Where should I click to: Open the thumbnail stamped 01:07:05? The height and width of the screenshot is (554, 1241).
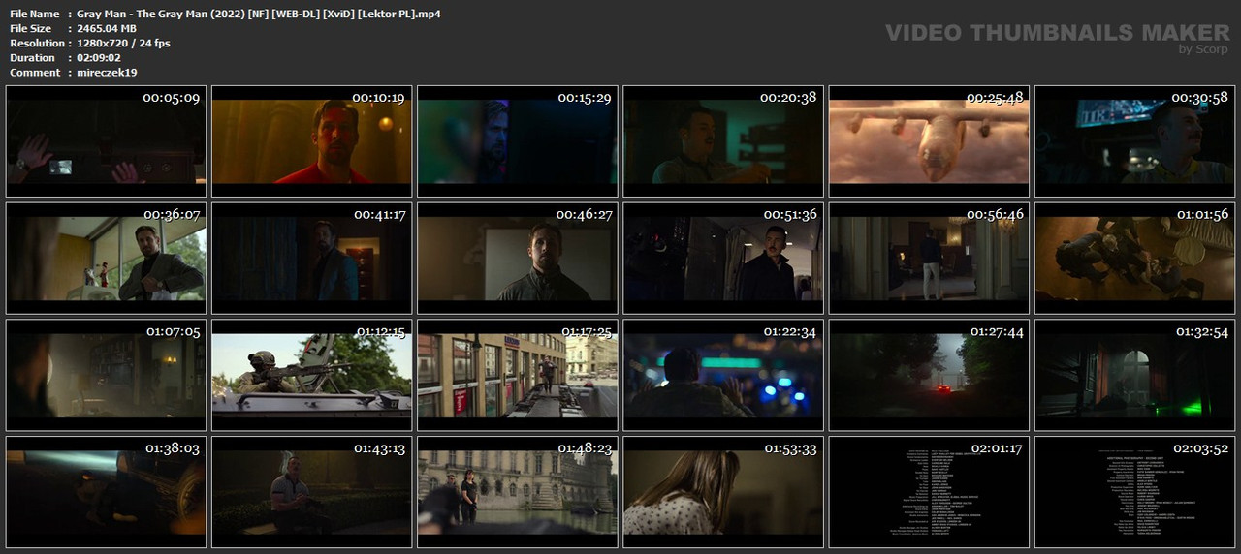tap(106, 375)
